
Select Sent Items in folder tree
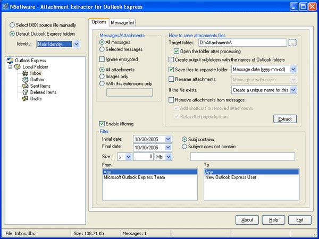click(x=40, y=86)
